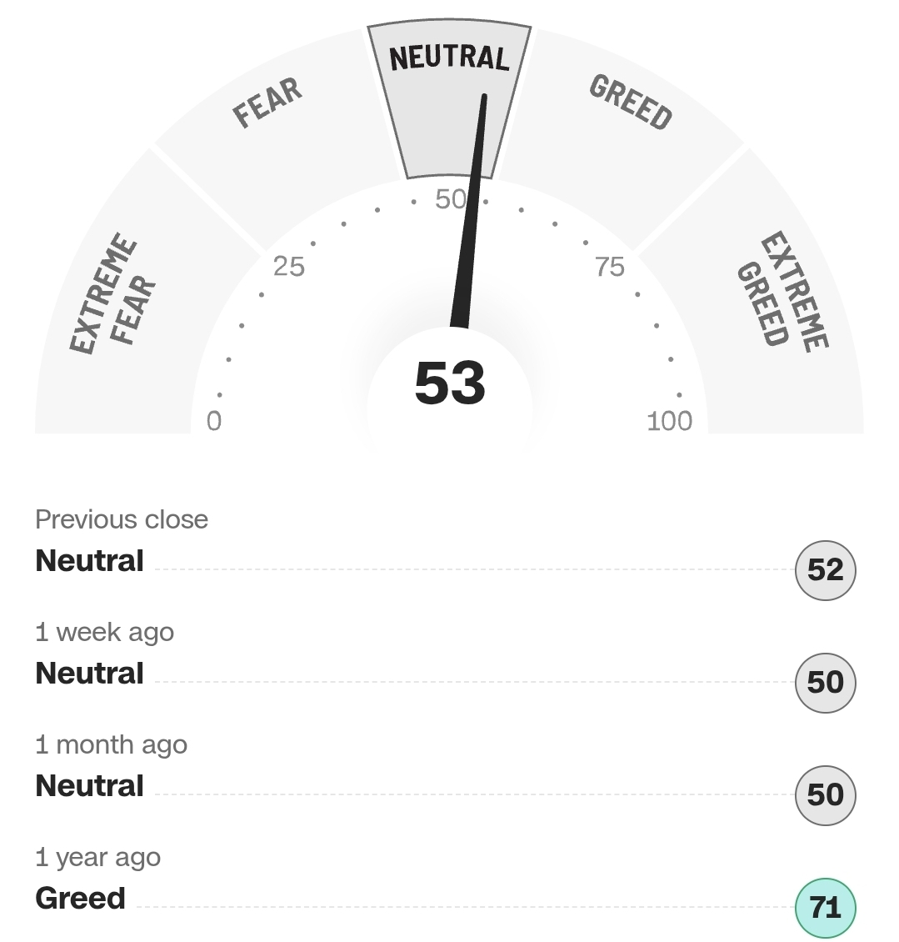
Task: Click the 1 week ago badge showing 50
Action: pos(825,683)
